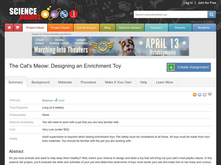Open the Project Guide tab
The width and height of the screenshot is (221, 165).
click(x=60, y=28)
